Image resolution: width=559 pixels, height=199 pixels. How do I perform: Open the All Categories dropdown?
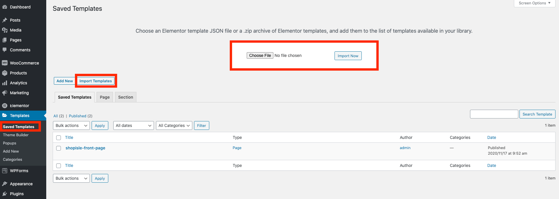(174, 125)
